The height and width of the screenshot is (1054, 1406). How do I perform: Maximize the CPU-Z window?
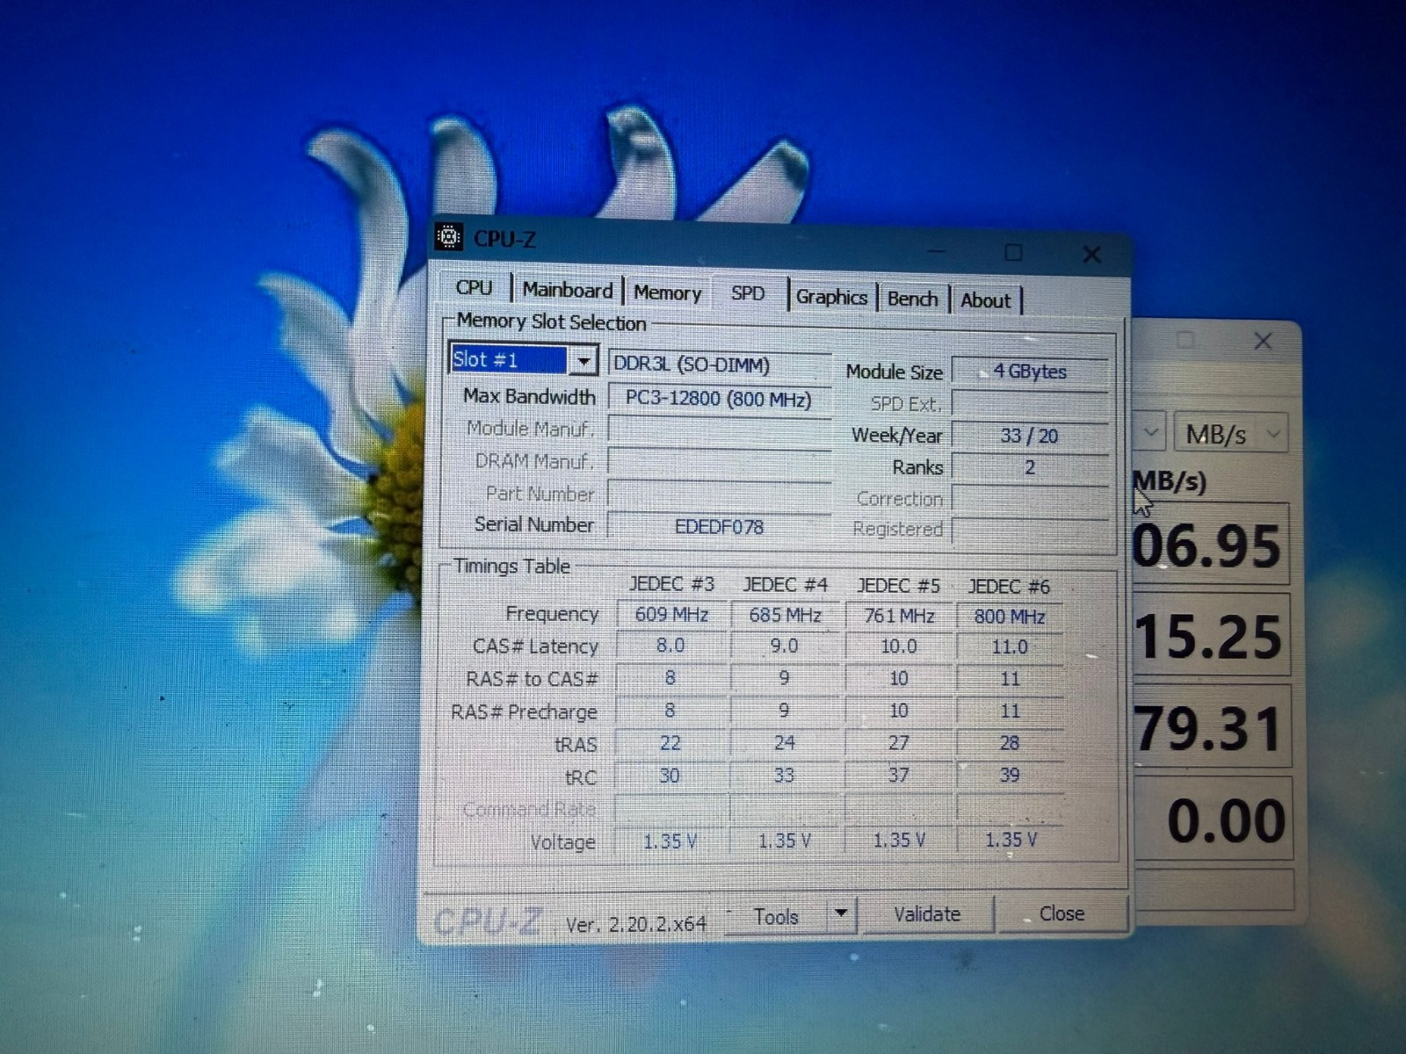1013,253
